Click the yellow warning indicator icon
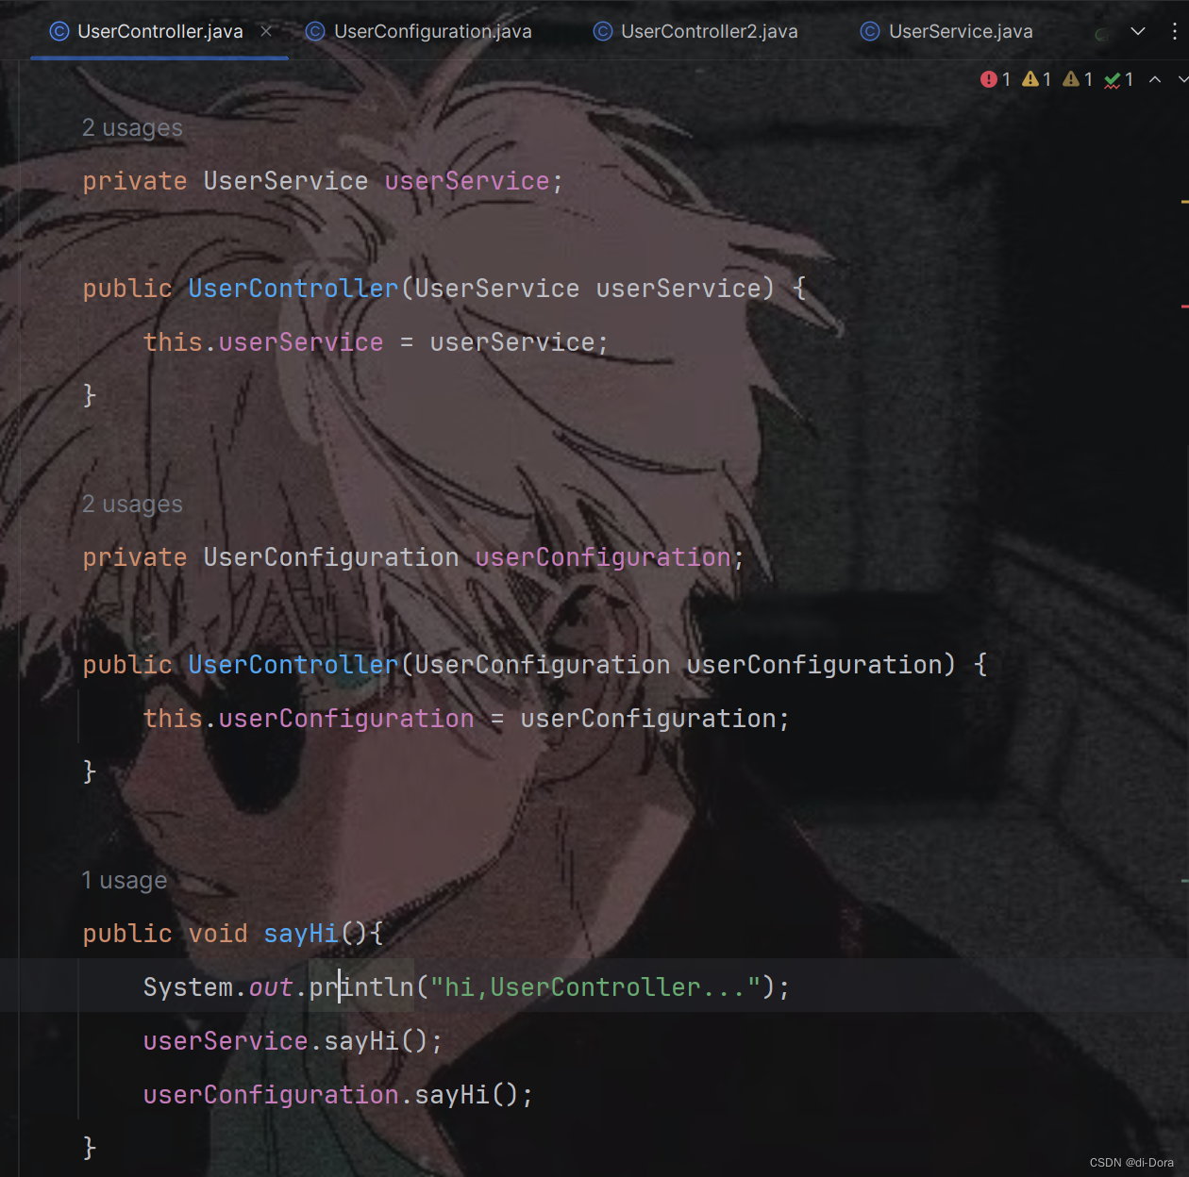This screenshot has width=1189, height=1177. pyautogui.click(x=1030, y=79)
